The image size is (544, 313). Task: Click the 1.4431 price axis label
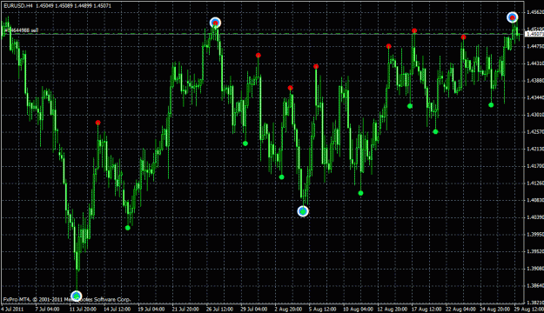coord(535,63)
